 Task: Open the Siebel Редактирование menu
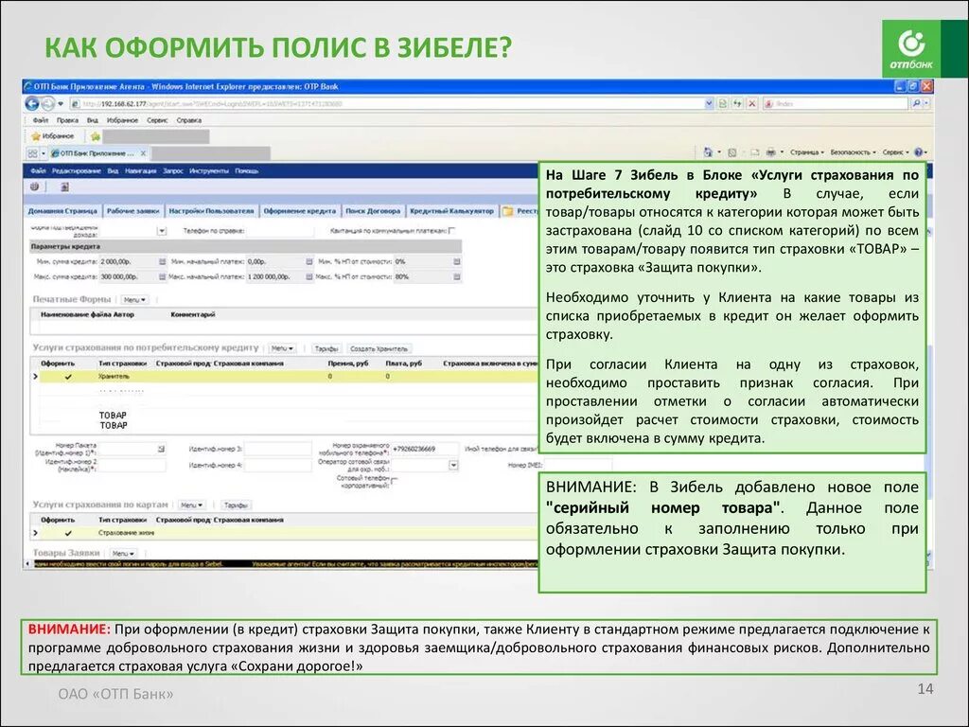pos(76,170)
